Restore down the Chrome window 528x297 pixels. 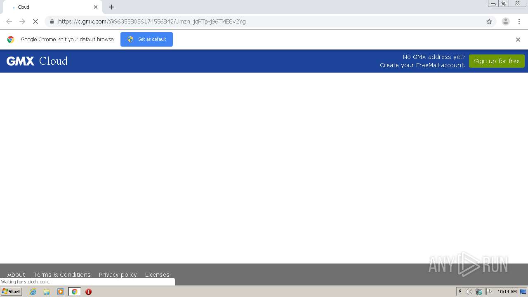point(504,4)
